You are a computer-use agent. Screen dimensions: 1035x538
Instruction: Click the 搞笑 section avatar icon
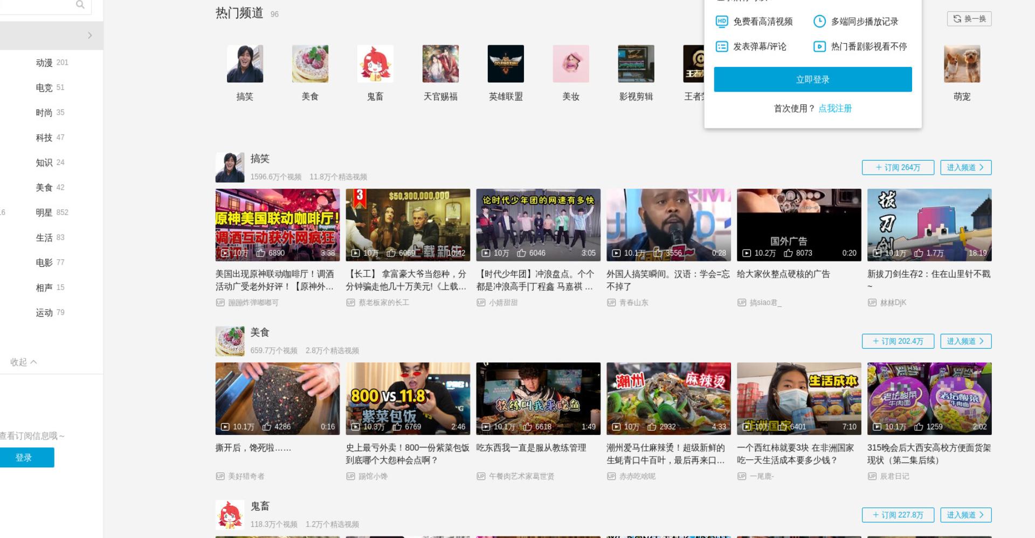point(230,167)
